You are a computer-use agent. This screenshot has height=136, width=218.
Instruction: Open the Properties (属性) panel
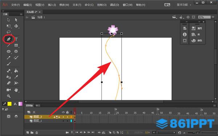[x=197, y=28]
